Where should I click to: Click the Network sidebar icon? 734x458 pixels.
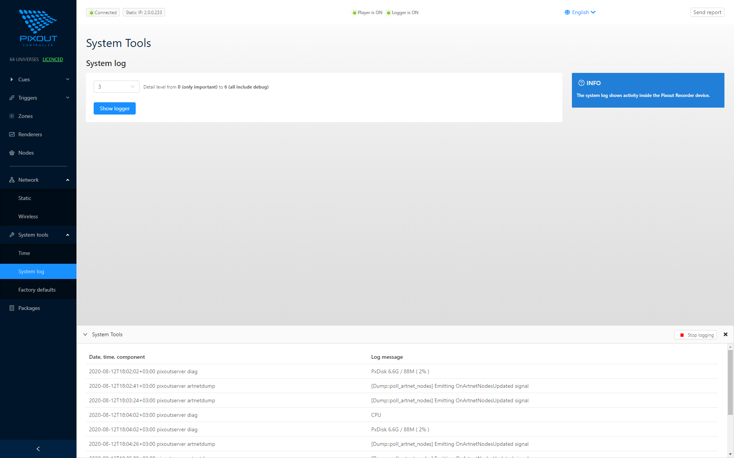[12, 179]
